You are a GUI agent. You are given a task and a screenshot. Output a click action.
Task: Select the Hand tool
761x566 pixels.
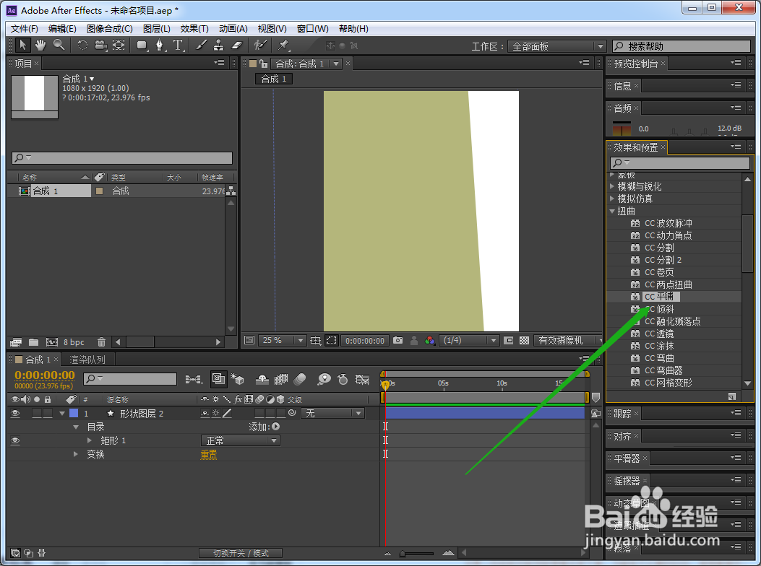[40, 45]
